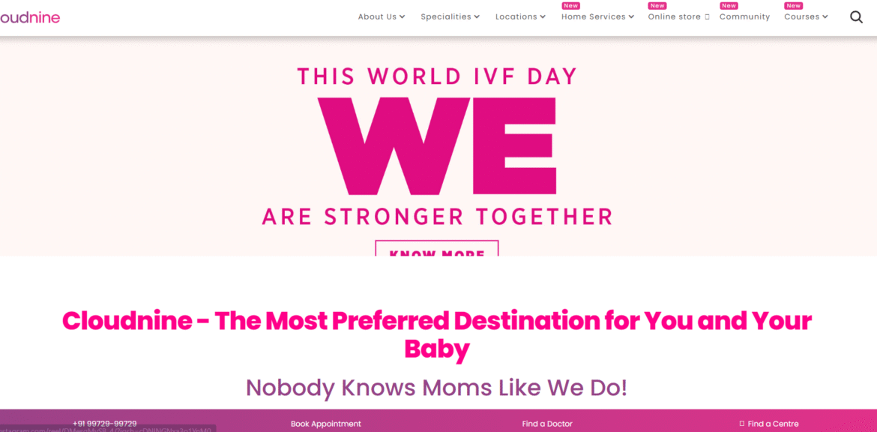Click the external-link icon beside Online store
The image size is (877, 432).
pyautogui.click(x=707, y=16)
